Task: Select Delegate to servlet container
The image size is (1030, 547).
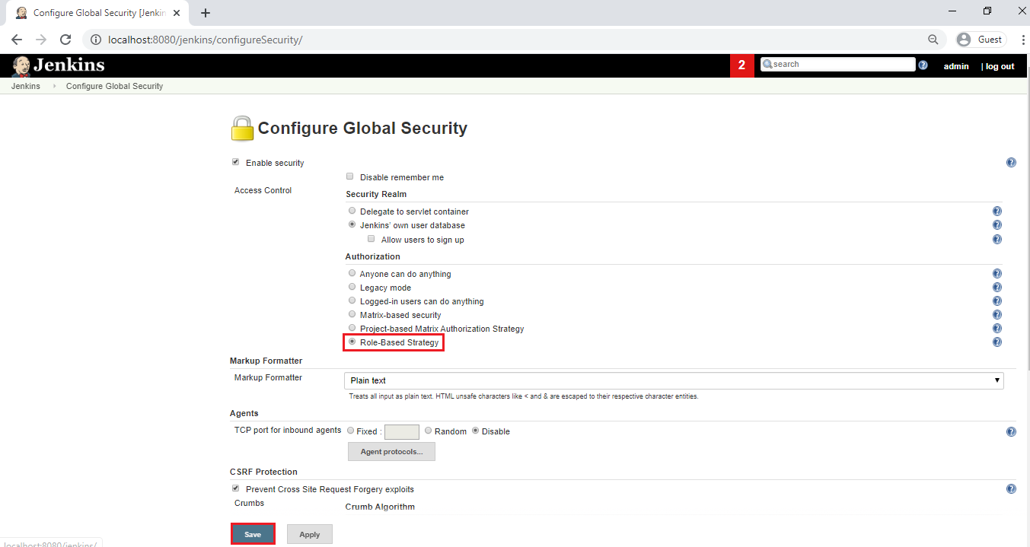Action: pos(352,211)
